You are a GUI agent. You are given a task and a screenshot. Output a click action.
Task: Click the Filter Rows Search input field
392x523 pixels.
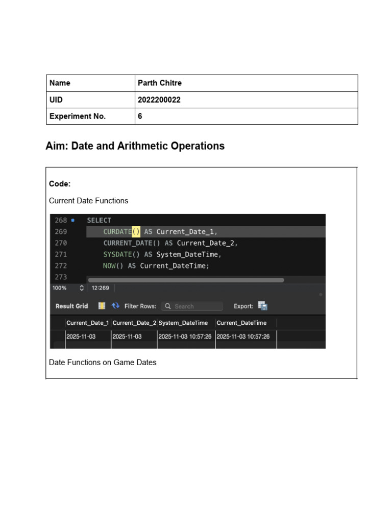192,306
